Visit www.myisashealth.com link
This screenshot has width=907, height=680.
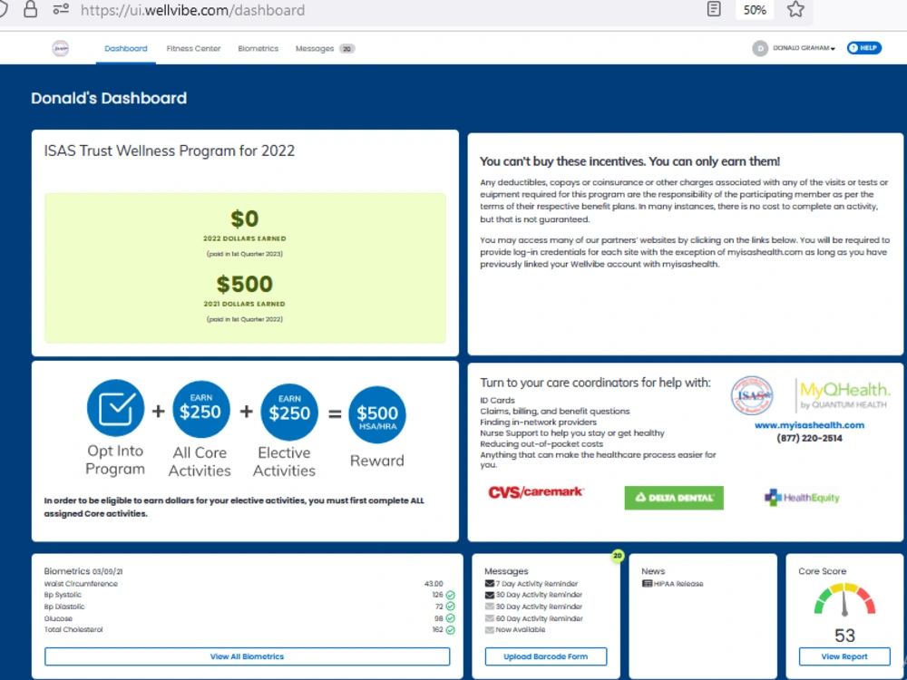[x=809, y=425]
